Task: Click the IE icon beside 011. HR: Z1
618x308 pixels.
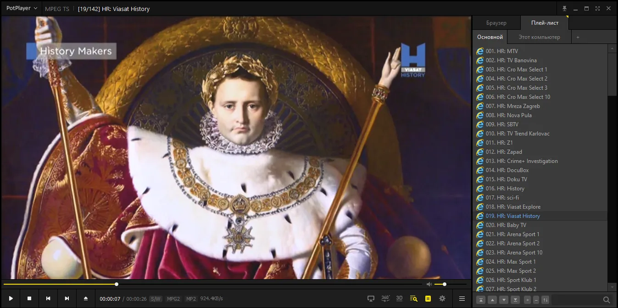Action: click(480, 142)
